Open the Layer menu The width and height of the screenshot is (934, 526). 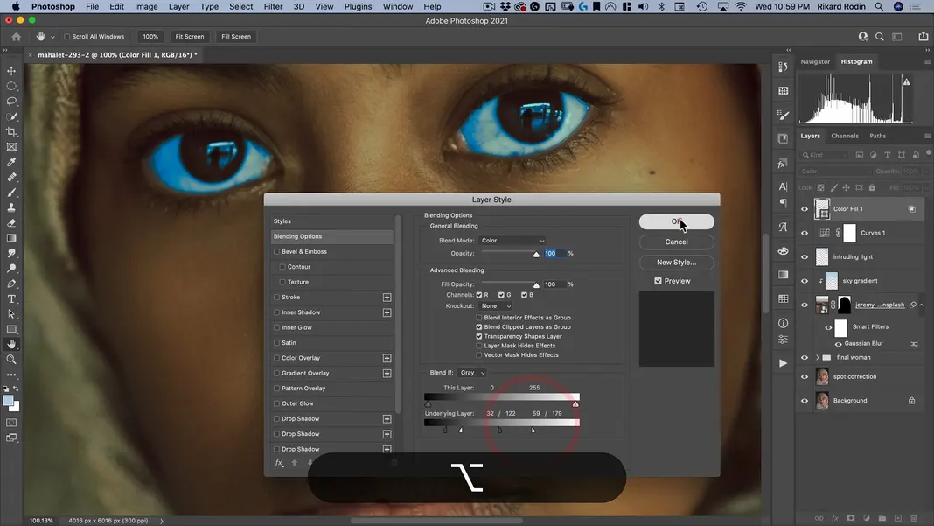178,6
